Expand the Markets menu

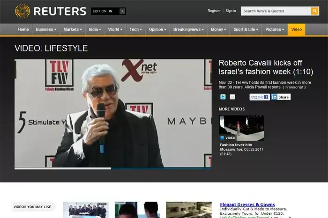tap(73, 29)
